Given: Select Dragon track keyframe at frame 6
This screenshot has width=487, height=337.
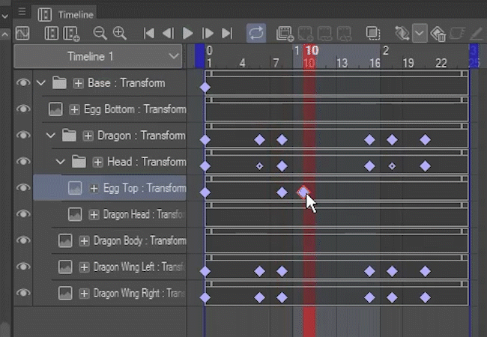Looking at the screenshot, I should [259, 140].
